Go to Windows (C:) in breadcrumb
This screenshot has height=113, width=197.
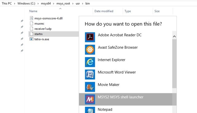point(26,3)
